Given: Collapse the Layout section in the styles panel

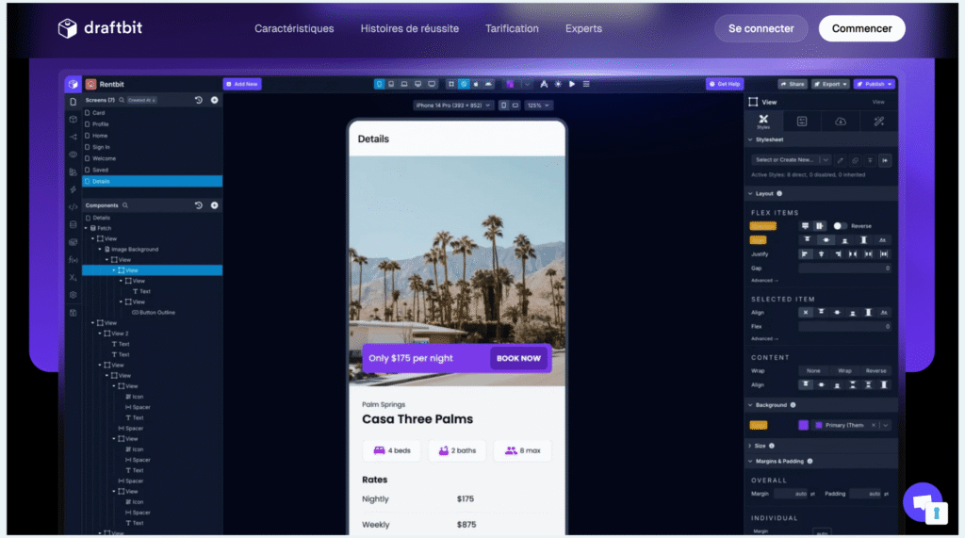Looking at the screenshot, I should pyautogui.click(x=750, y=193).
